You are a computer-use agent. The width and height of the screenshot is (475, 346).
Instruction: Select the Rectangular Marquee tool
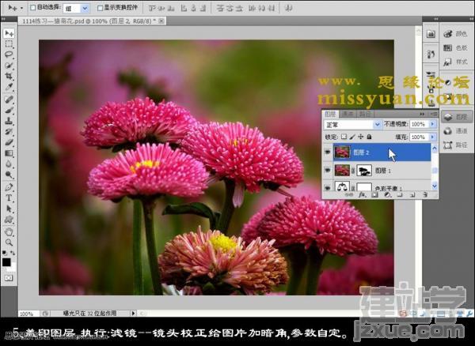(x=9, y=44)
